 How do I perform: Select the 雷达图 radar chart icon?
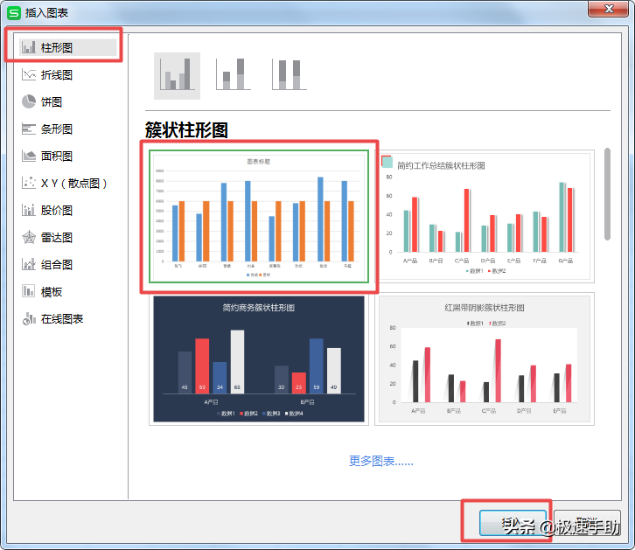29,238
